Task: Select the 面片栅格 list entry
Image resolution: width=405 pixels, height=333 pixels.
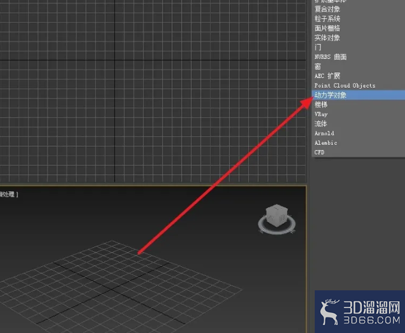Action: click(358, 28)
